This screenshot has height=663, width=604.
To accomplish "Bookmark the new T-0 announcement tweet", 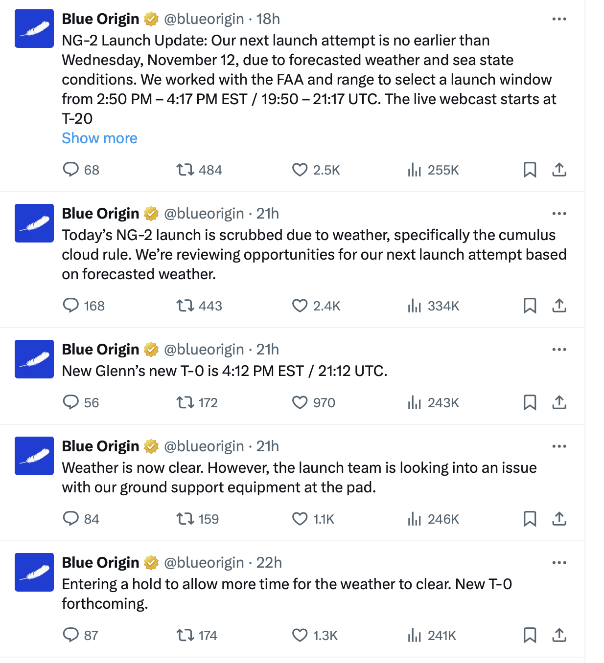I will (x=530, y=402).
